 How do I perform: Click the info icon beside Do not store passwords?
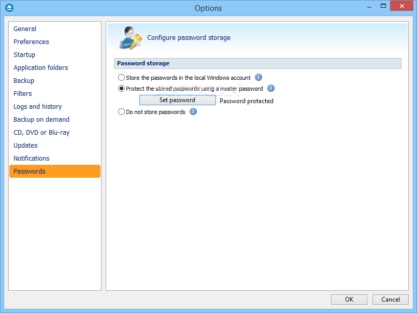193,111
